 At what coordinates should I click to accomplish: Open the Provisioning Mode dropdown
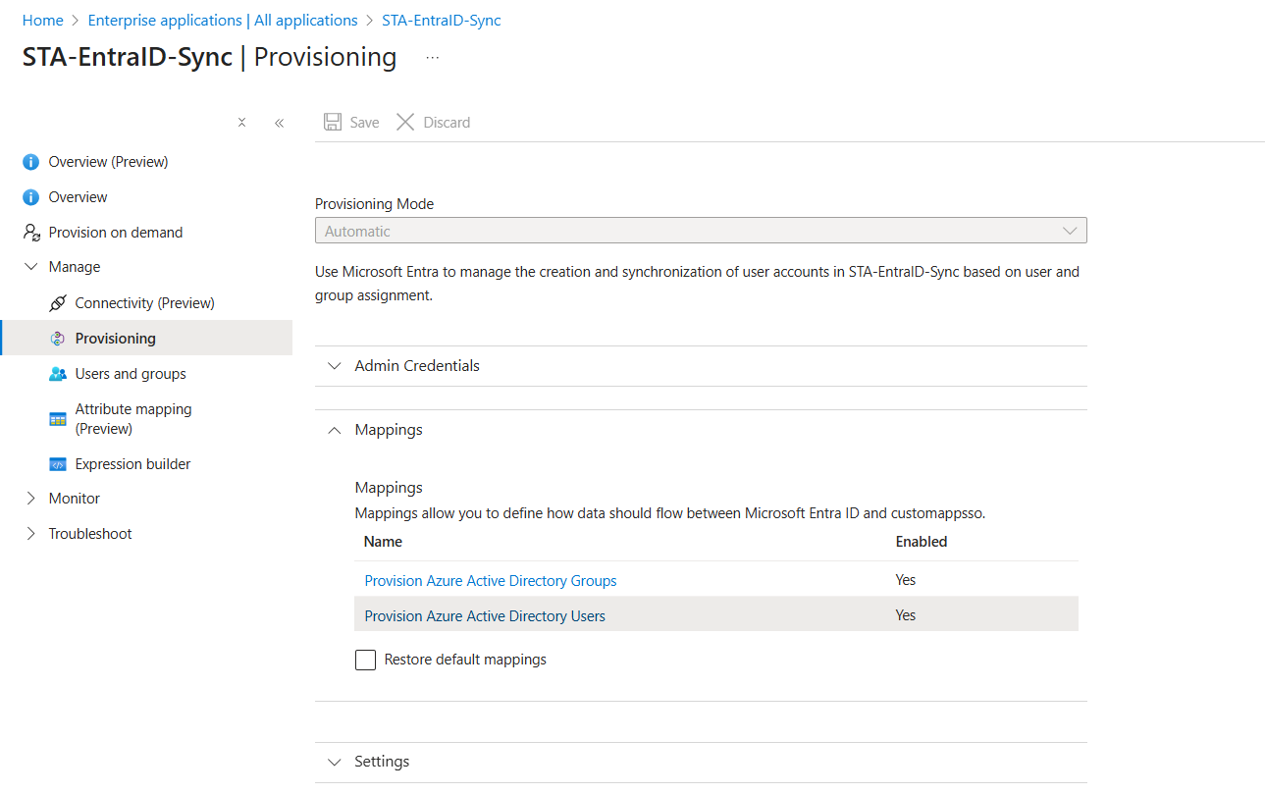[x=700, y=231]
